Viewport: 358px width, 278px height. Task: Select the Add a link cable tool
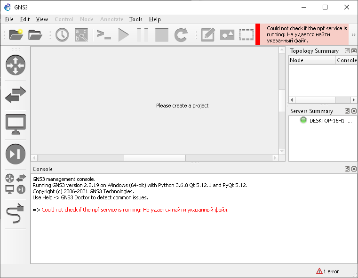pyautogui.click(x=16, y=213)
